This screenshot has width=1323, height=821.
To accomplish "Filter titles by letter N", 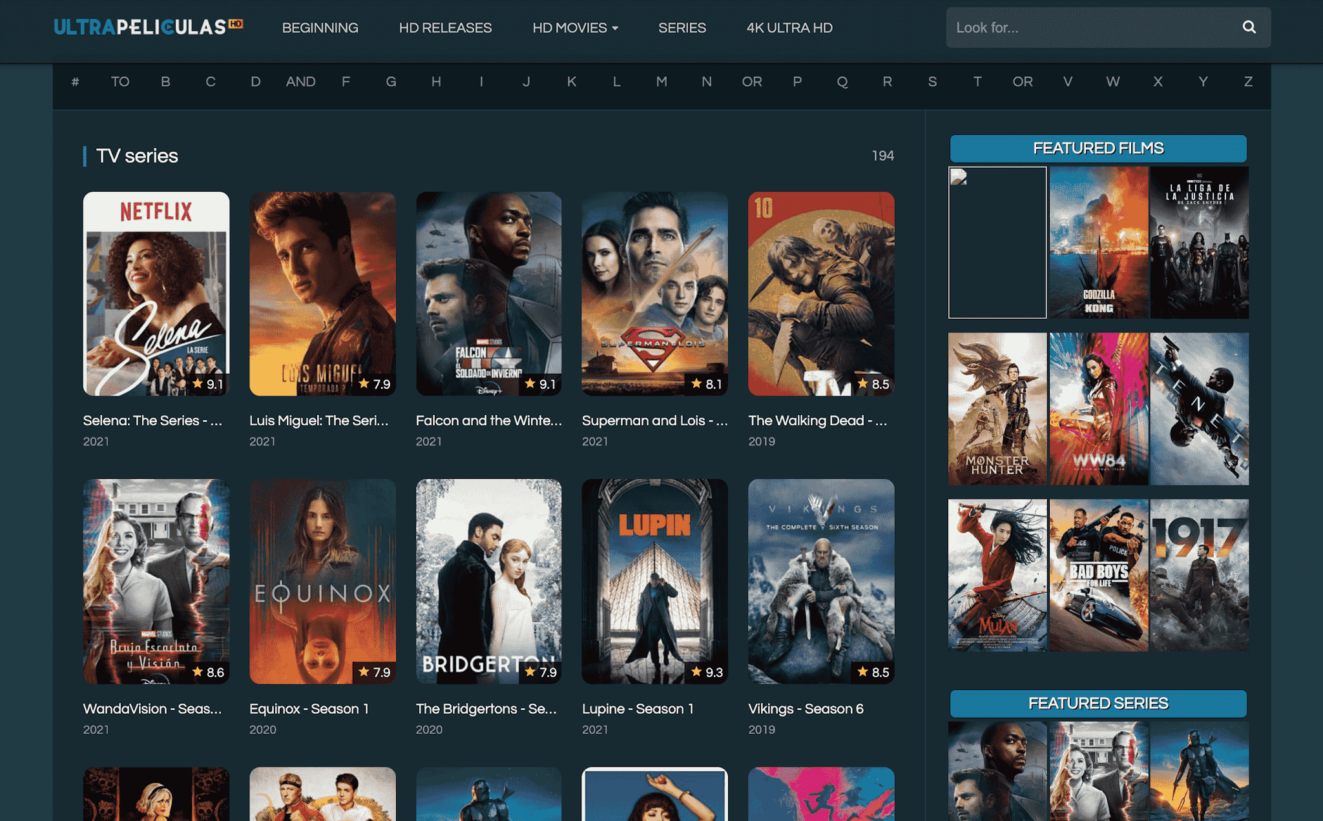I will (x=707, y=82).
